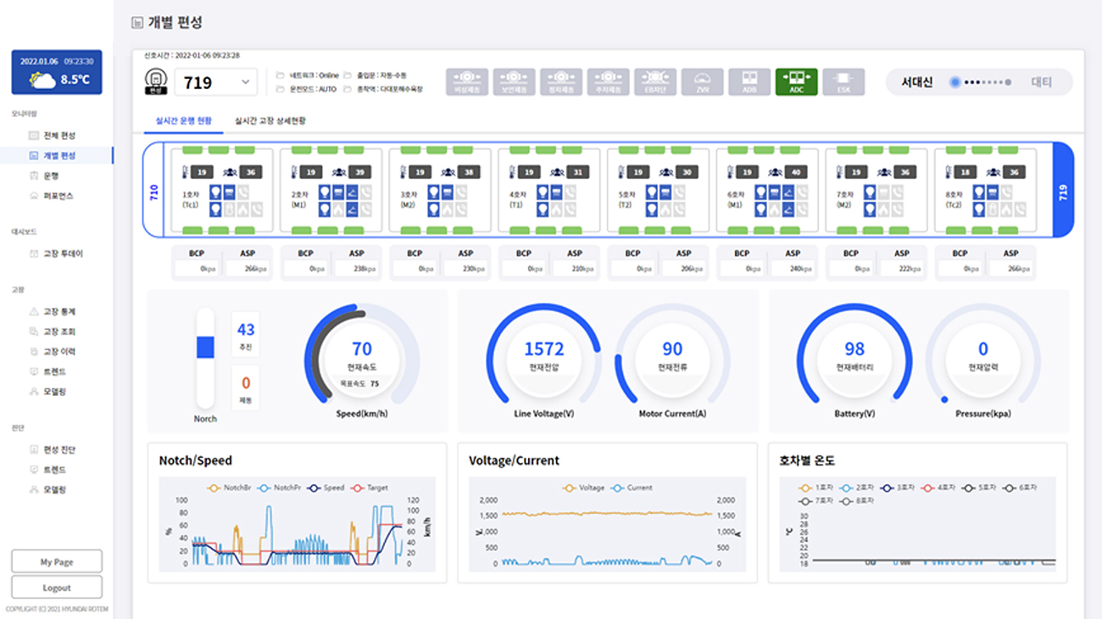Click the Speed gauge showing 70
Screen dimensions: 1102x619
coord(362,360)
